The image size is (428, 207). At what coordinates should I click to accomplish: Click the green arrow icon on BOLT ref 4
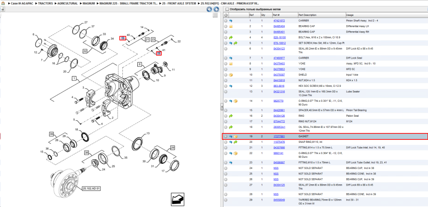231,37
